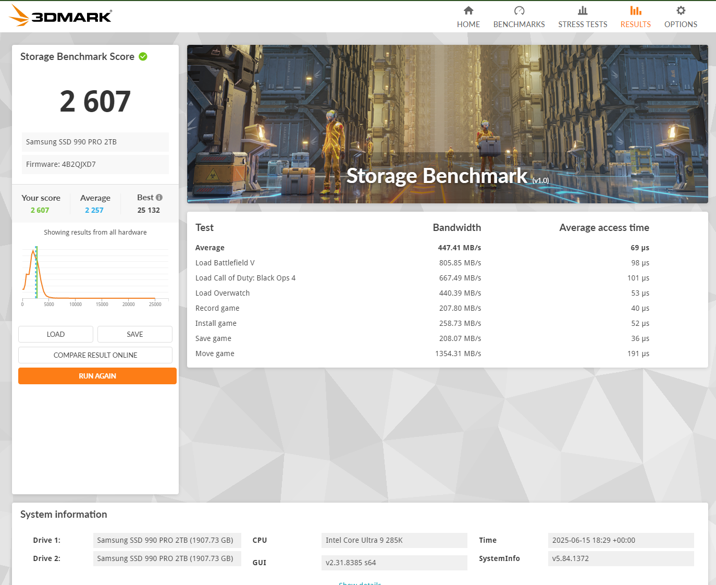Select the Firmware 4B2QJXD7 field
This screenshot has width=716, height=585.
(95, 164)
